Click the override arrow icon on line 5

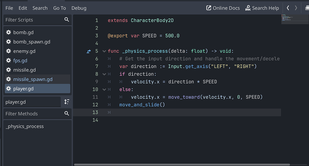tap(88, 51)
